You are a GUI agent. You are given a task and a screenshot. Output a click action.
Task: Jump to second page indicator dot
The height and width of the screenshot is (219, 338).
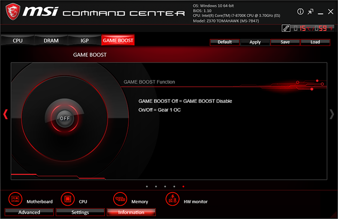point(156,187)
